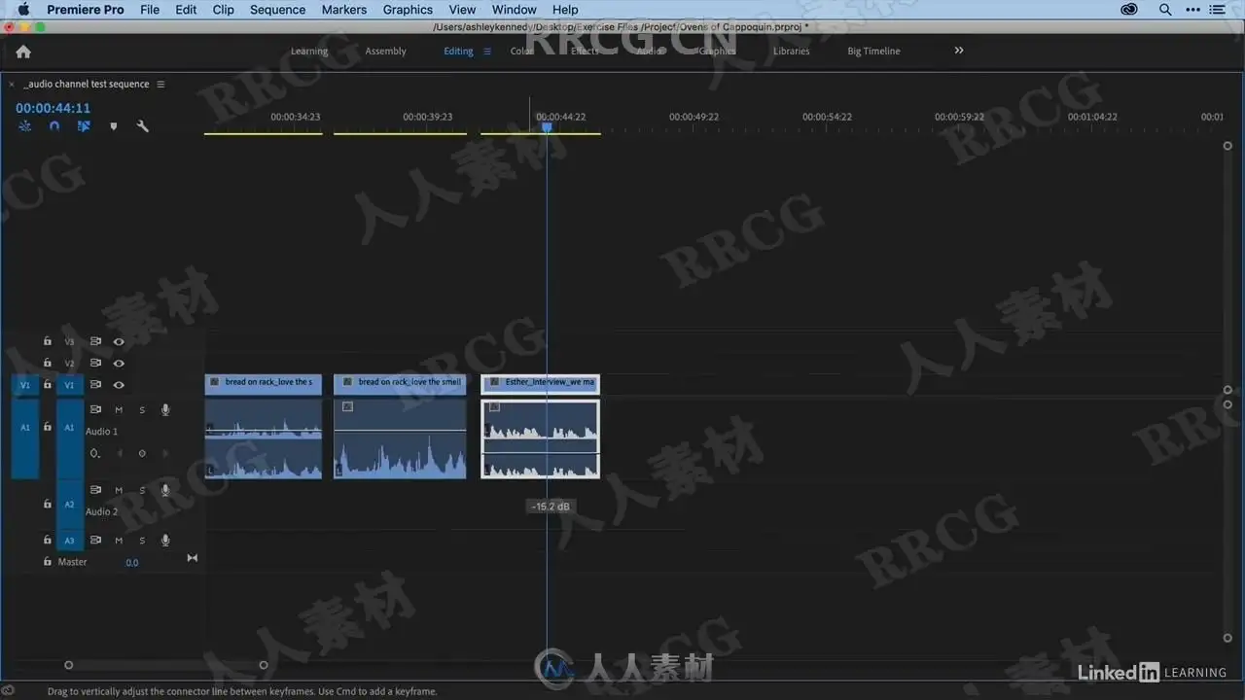The height and width of the screenshot is (700, 1245).
Task: Add a marker with the marker icon
Action: click(114, 126)
